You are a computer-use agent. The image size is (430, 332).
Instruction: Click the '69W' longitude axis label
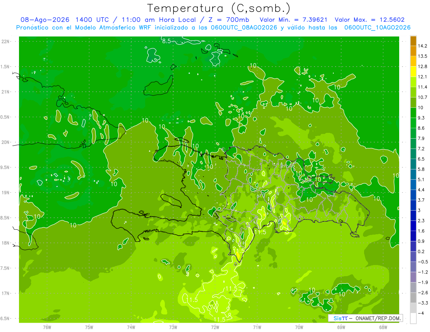tap(341, 327)
